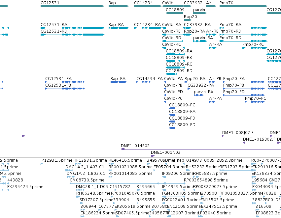Click the CG33932 gene label
The image size is (281, 218).
[x=193, y=3]
